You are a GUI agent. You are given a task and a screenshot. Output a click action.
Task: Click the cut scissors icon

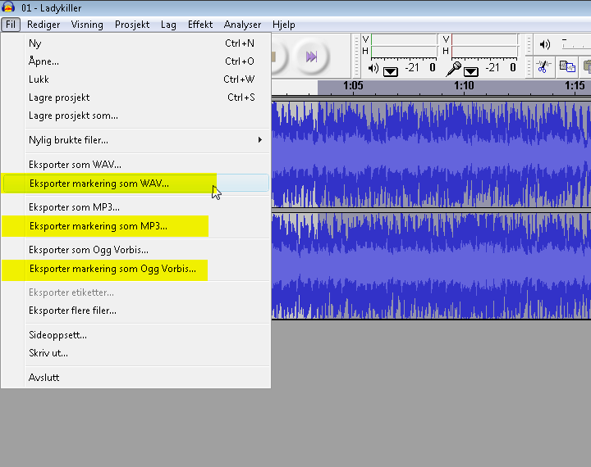[x=543, y=67]
